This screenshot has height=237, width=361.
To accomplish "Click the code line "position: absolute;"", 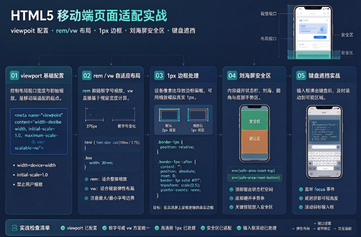I will click(x=178, y=171).
